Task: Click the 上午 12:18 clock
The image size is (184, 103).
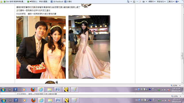Action: click(x=176, y=90)
